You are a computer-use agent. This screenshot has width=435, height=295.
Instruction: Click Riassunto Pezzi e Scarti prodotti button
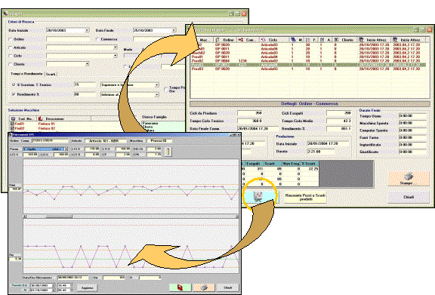coord(305,197)
